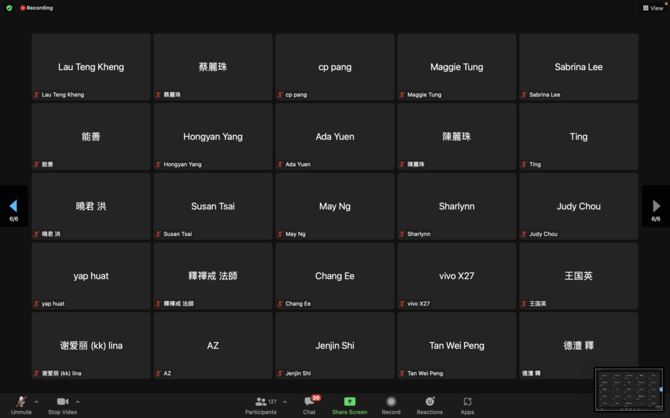Viewport: 670px width, 418px height.
Task: Go to the previous gallery page arrow
Action: (x=13, y=206)
